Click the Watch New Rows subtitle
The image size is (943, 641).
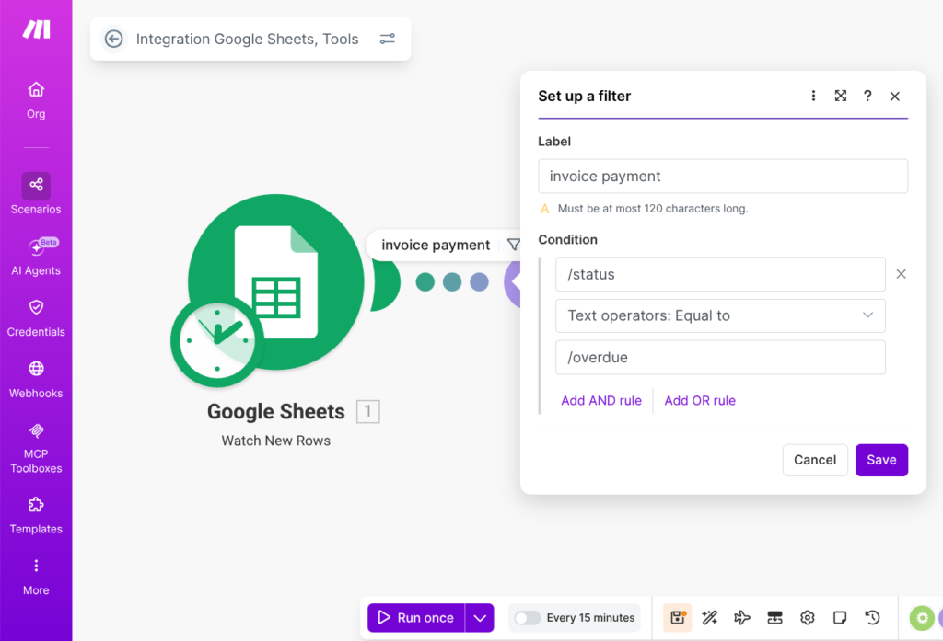(276, 441)
